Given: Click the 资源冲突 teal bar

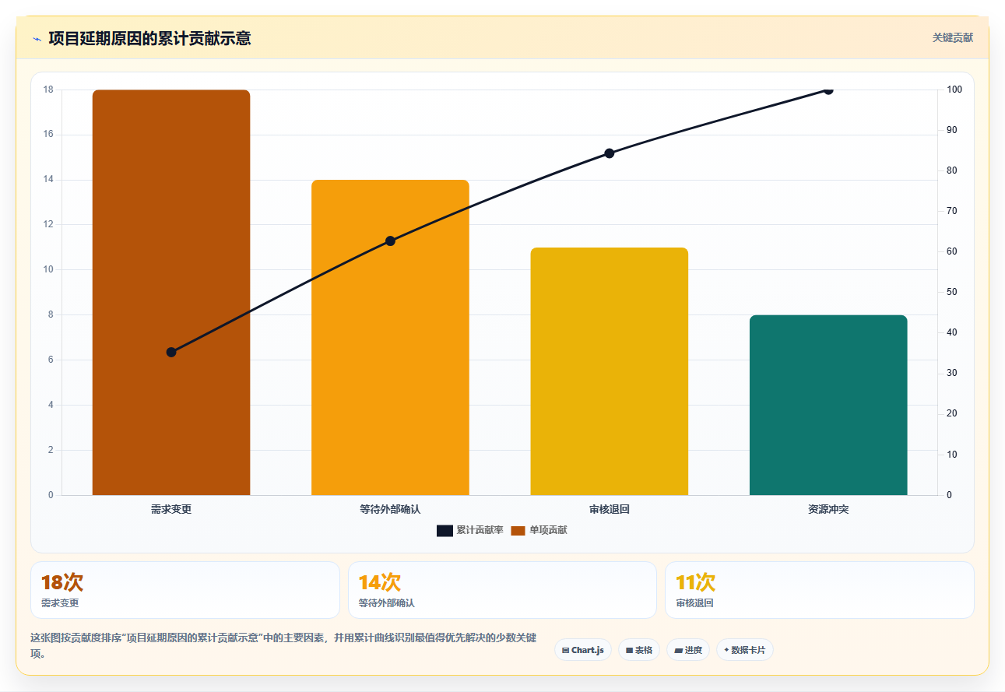Looking at the screenshot, I should click(828, 405).
